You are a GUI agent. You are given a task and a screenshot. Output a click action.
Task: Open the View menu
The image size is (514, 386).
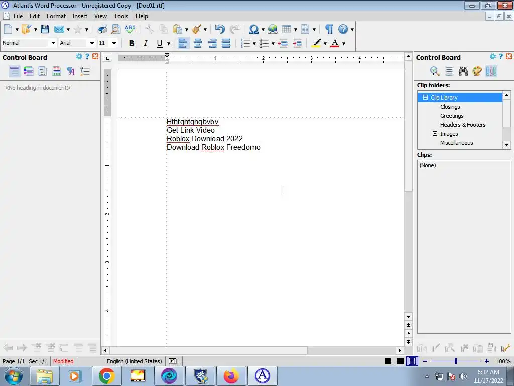tap(100, 16)
